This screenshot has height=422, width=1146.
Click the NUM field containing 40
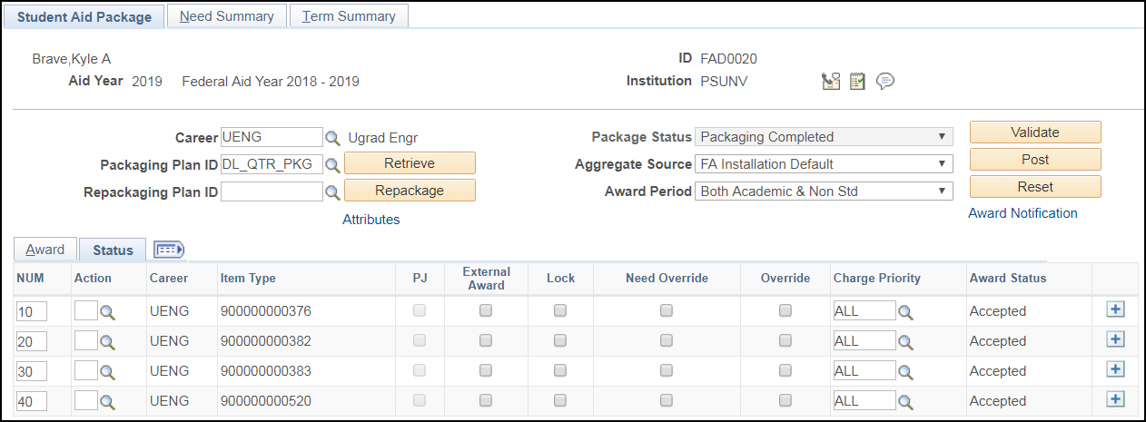point(32,401)
